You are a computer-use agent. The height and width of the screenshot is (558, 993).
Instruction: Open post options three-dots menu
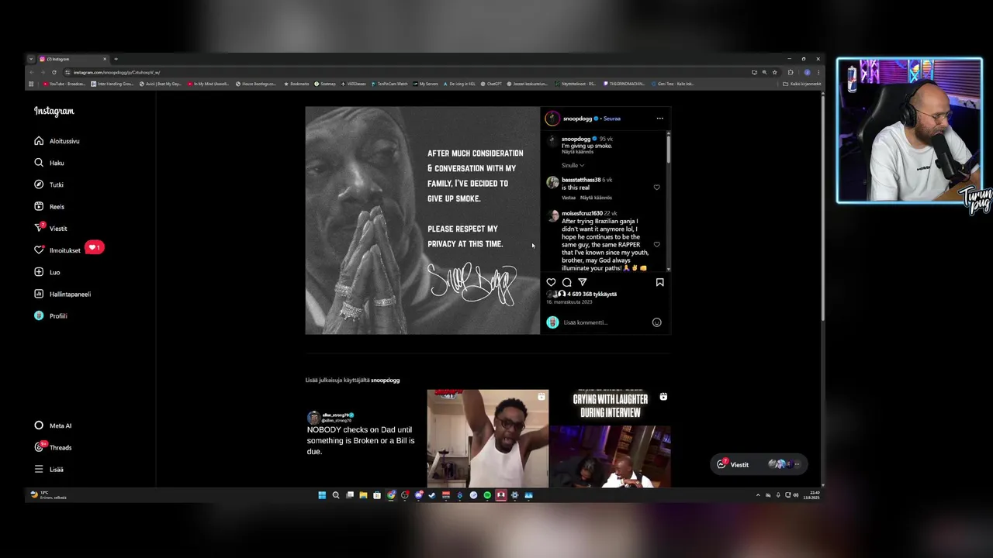[x=659, y=119]
